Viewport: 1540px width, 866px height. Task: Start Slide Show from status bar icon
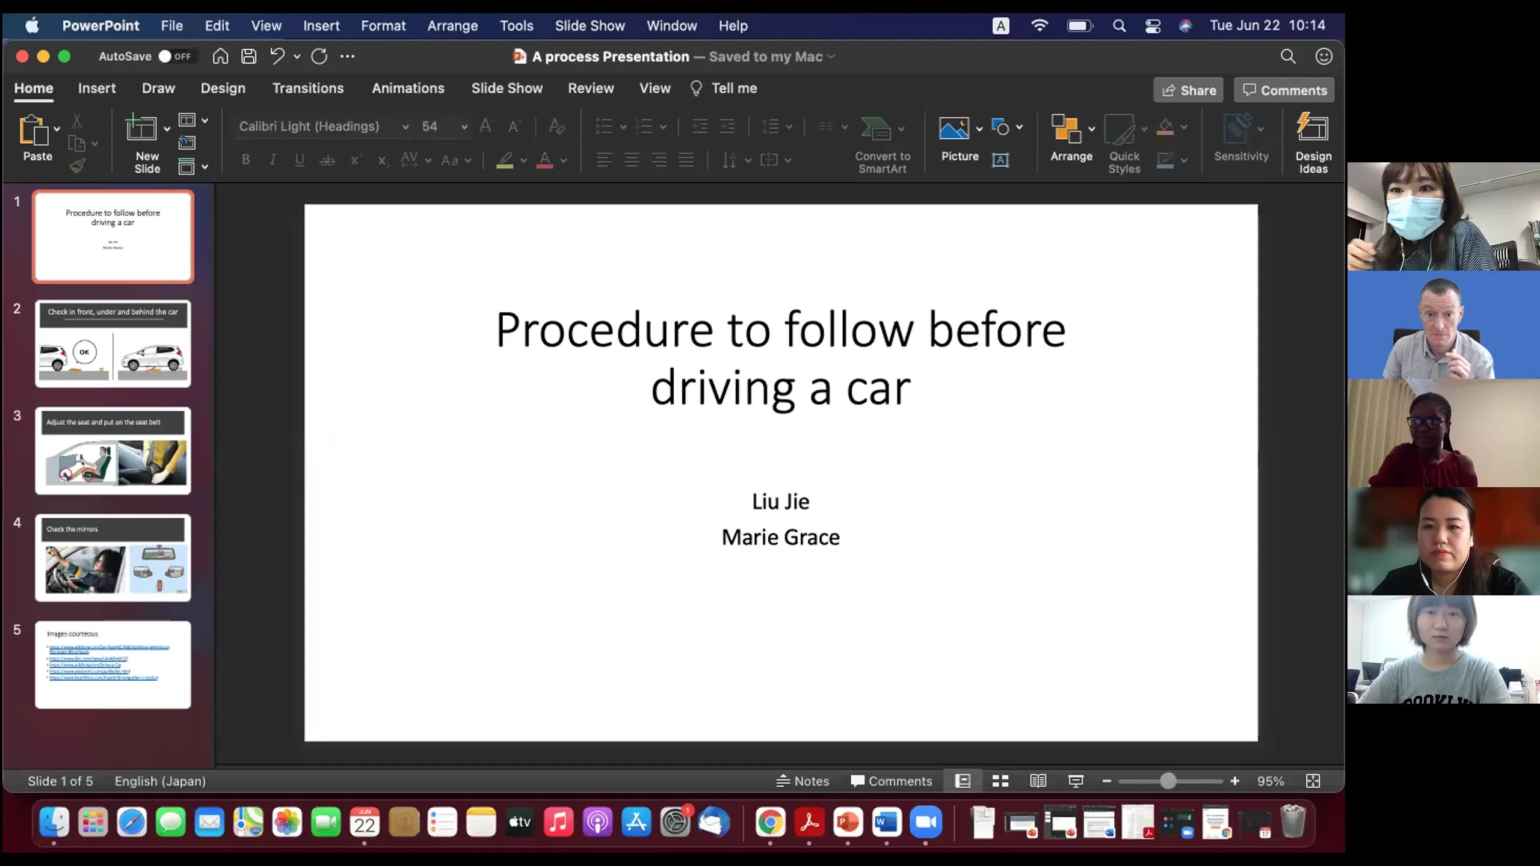click(x=1076, y=781)
